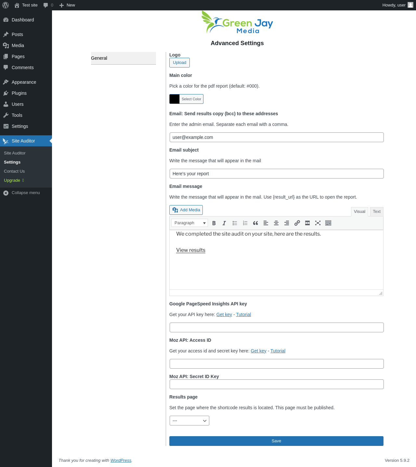Toggle the toolbar kitchen sink icon
The width and height of the screenshot is (416, 467).
click(328, 223)
